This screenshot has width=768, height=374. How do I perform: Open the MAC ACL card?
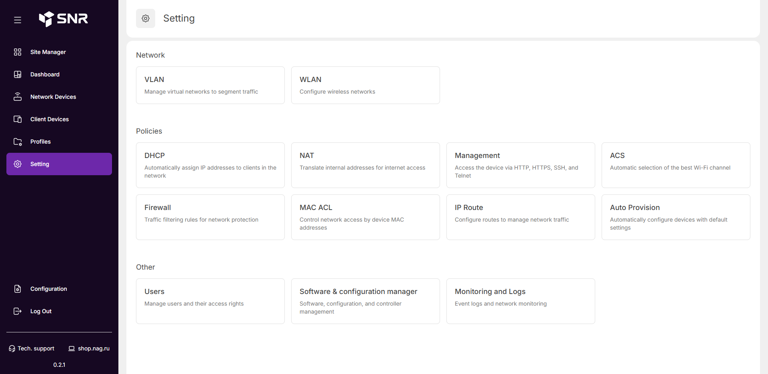click(366, 217)
